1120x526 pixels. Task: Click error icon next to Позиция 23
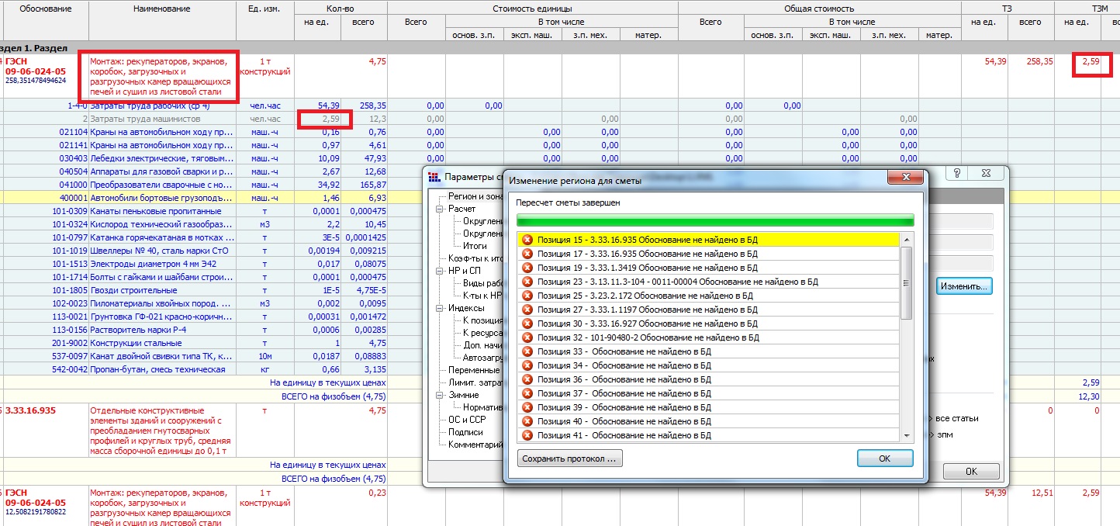point(528,282)
